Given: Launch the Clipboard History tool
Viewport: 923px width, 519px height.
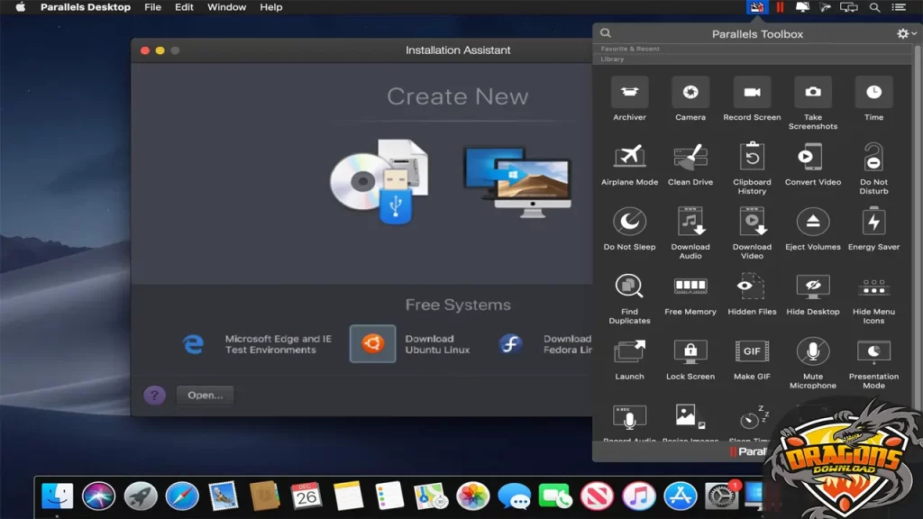Looking at the screenshot, I should point(752,162).
